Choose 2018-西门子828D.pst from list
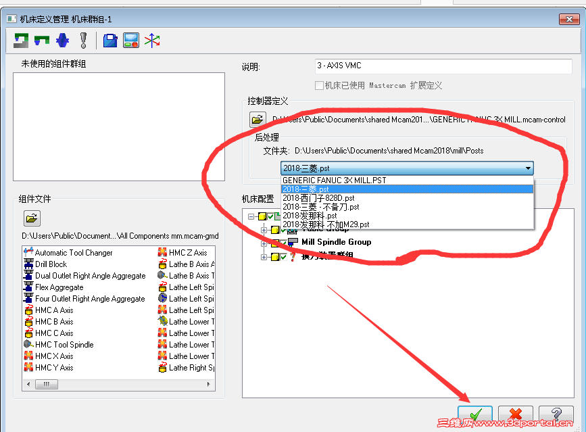 407,198
